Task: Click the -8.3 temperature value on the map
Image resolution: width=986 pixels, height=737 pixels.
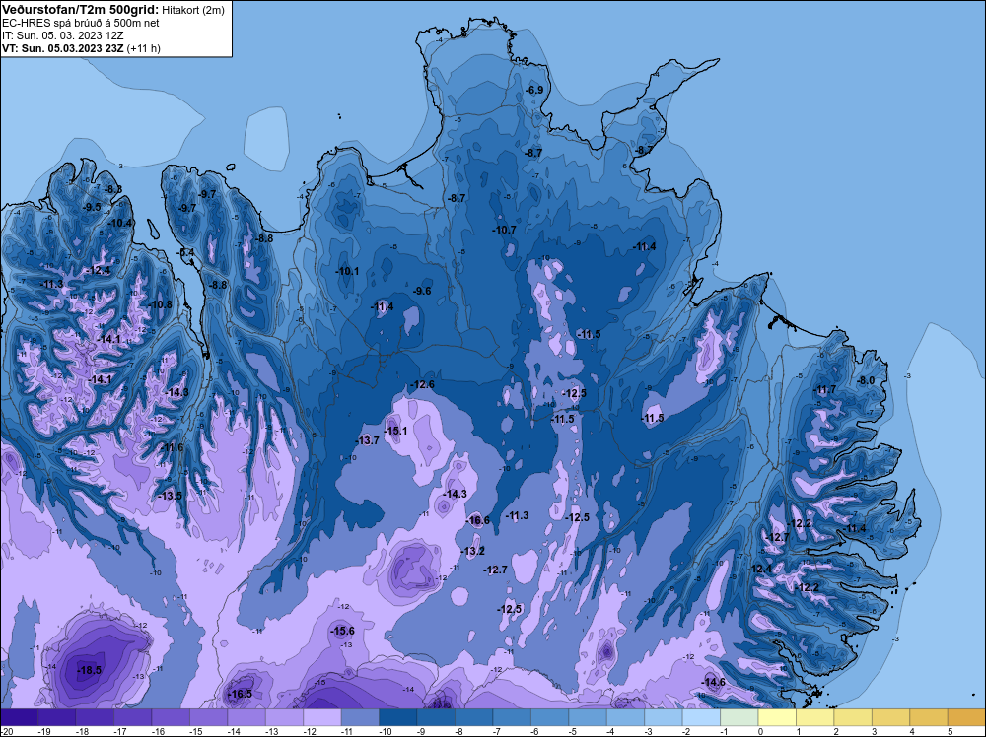Action: coord(113,189)
